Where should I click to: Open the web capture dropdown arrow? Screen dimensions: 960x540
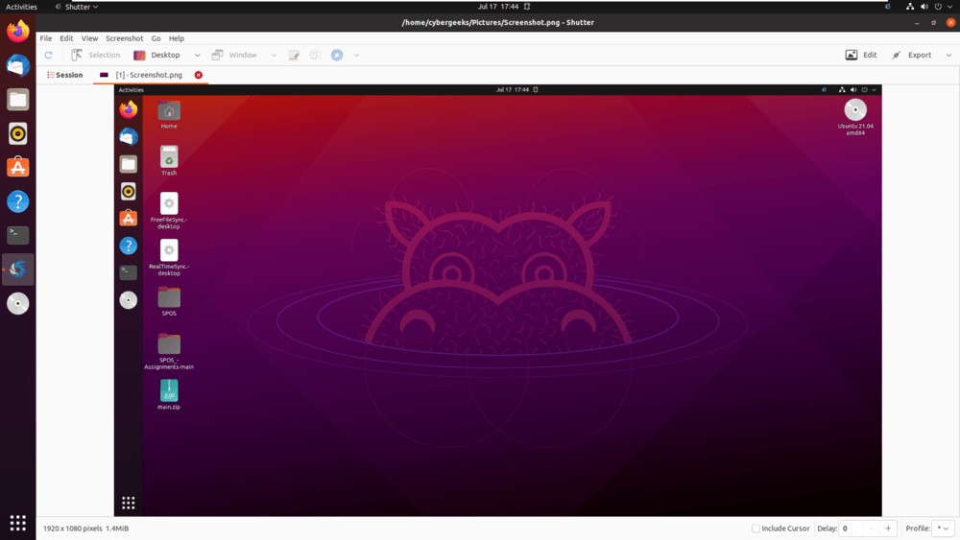(356, 55)
